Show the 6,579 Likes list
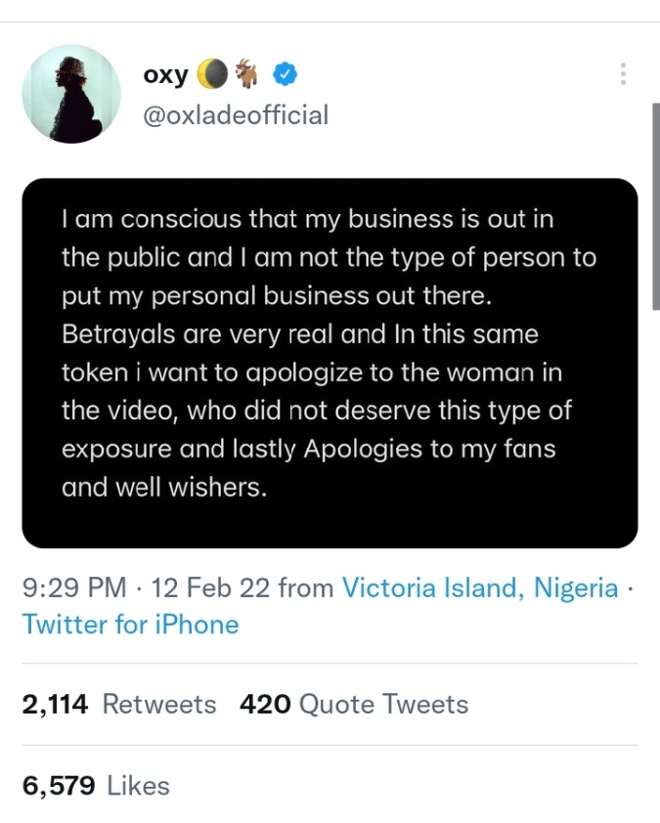The width and height of the screenshot is (660, 823). [96, 786]
